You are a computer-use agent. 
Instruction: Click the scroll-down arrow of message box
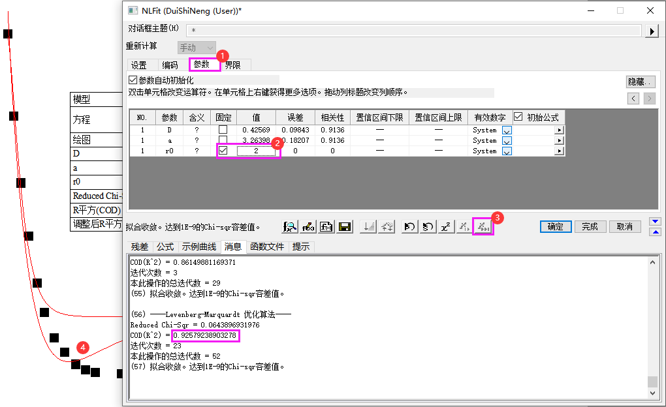[652, 393]
